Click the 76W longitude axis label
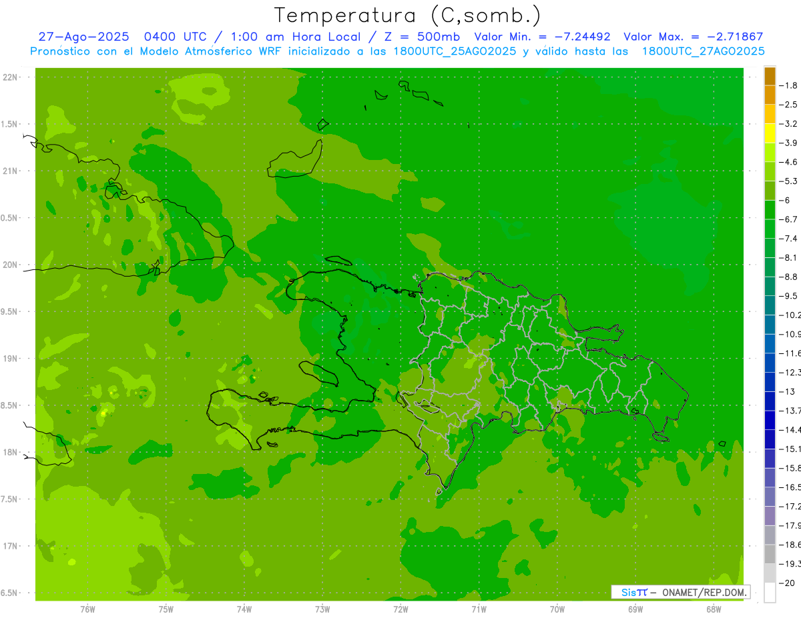This screenshot has height=618, width=801. click(87, 609)
